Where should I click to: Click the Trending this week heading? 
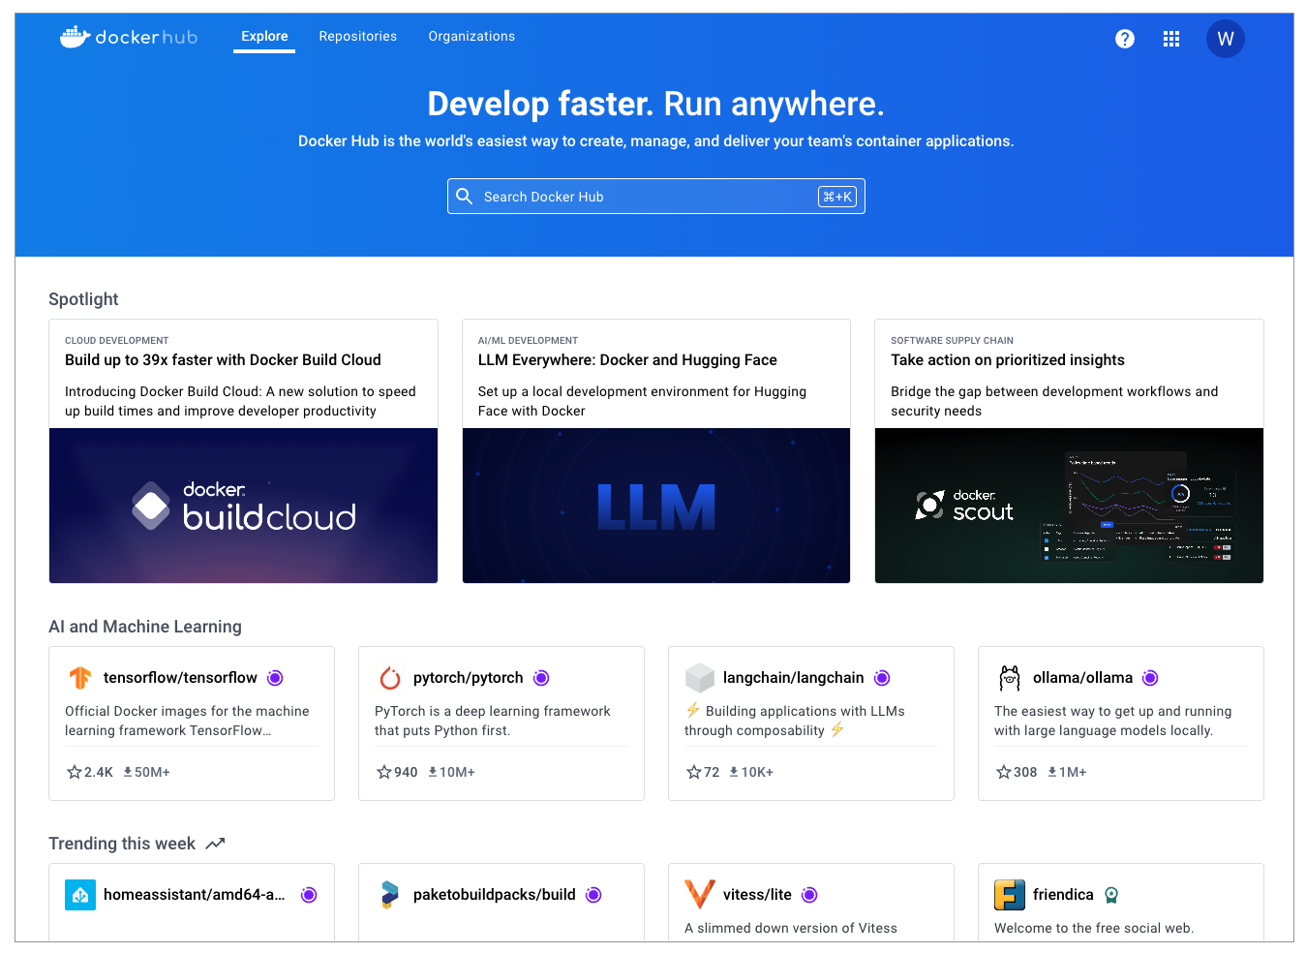(122, 844)
